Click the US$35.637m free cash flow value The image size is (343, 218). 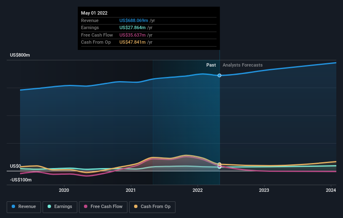[x=132, y=35]
